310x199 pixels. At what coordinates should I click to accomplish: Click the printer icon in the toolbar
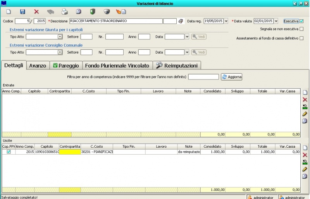pos(64,12)
